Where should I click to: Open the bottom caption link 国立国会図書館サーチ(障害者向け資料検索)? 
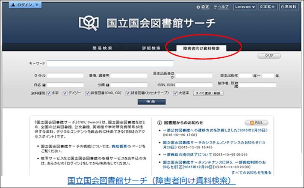tap(152, 181)
